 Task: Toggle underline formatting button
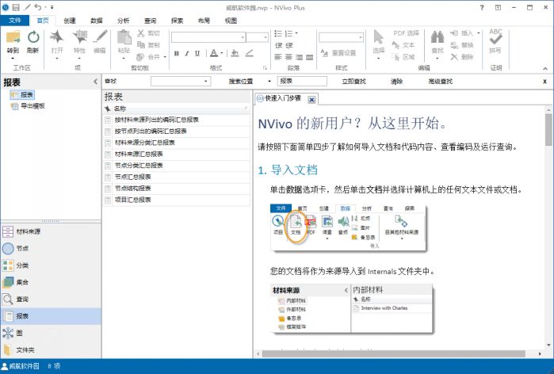(x=197, y=53)
